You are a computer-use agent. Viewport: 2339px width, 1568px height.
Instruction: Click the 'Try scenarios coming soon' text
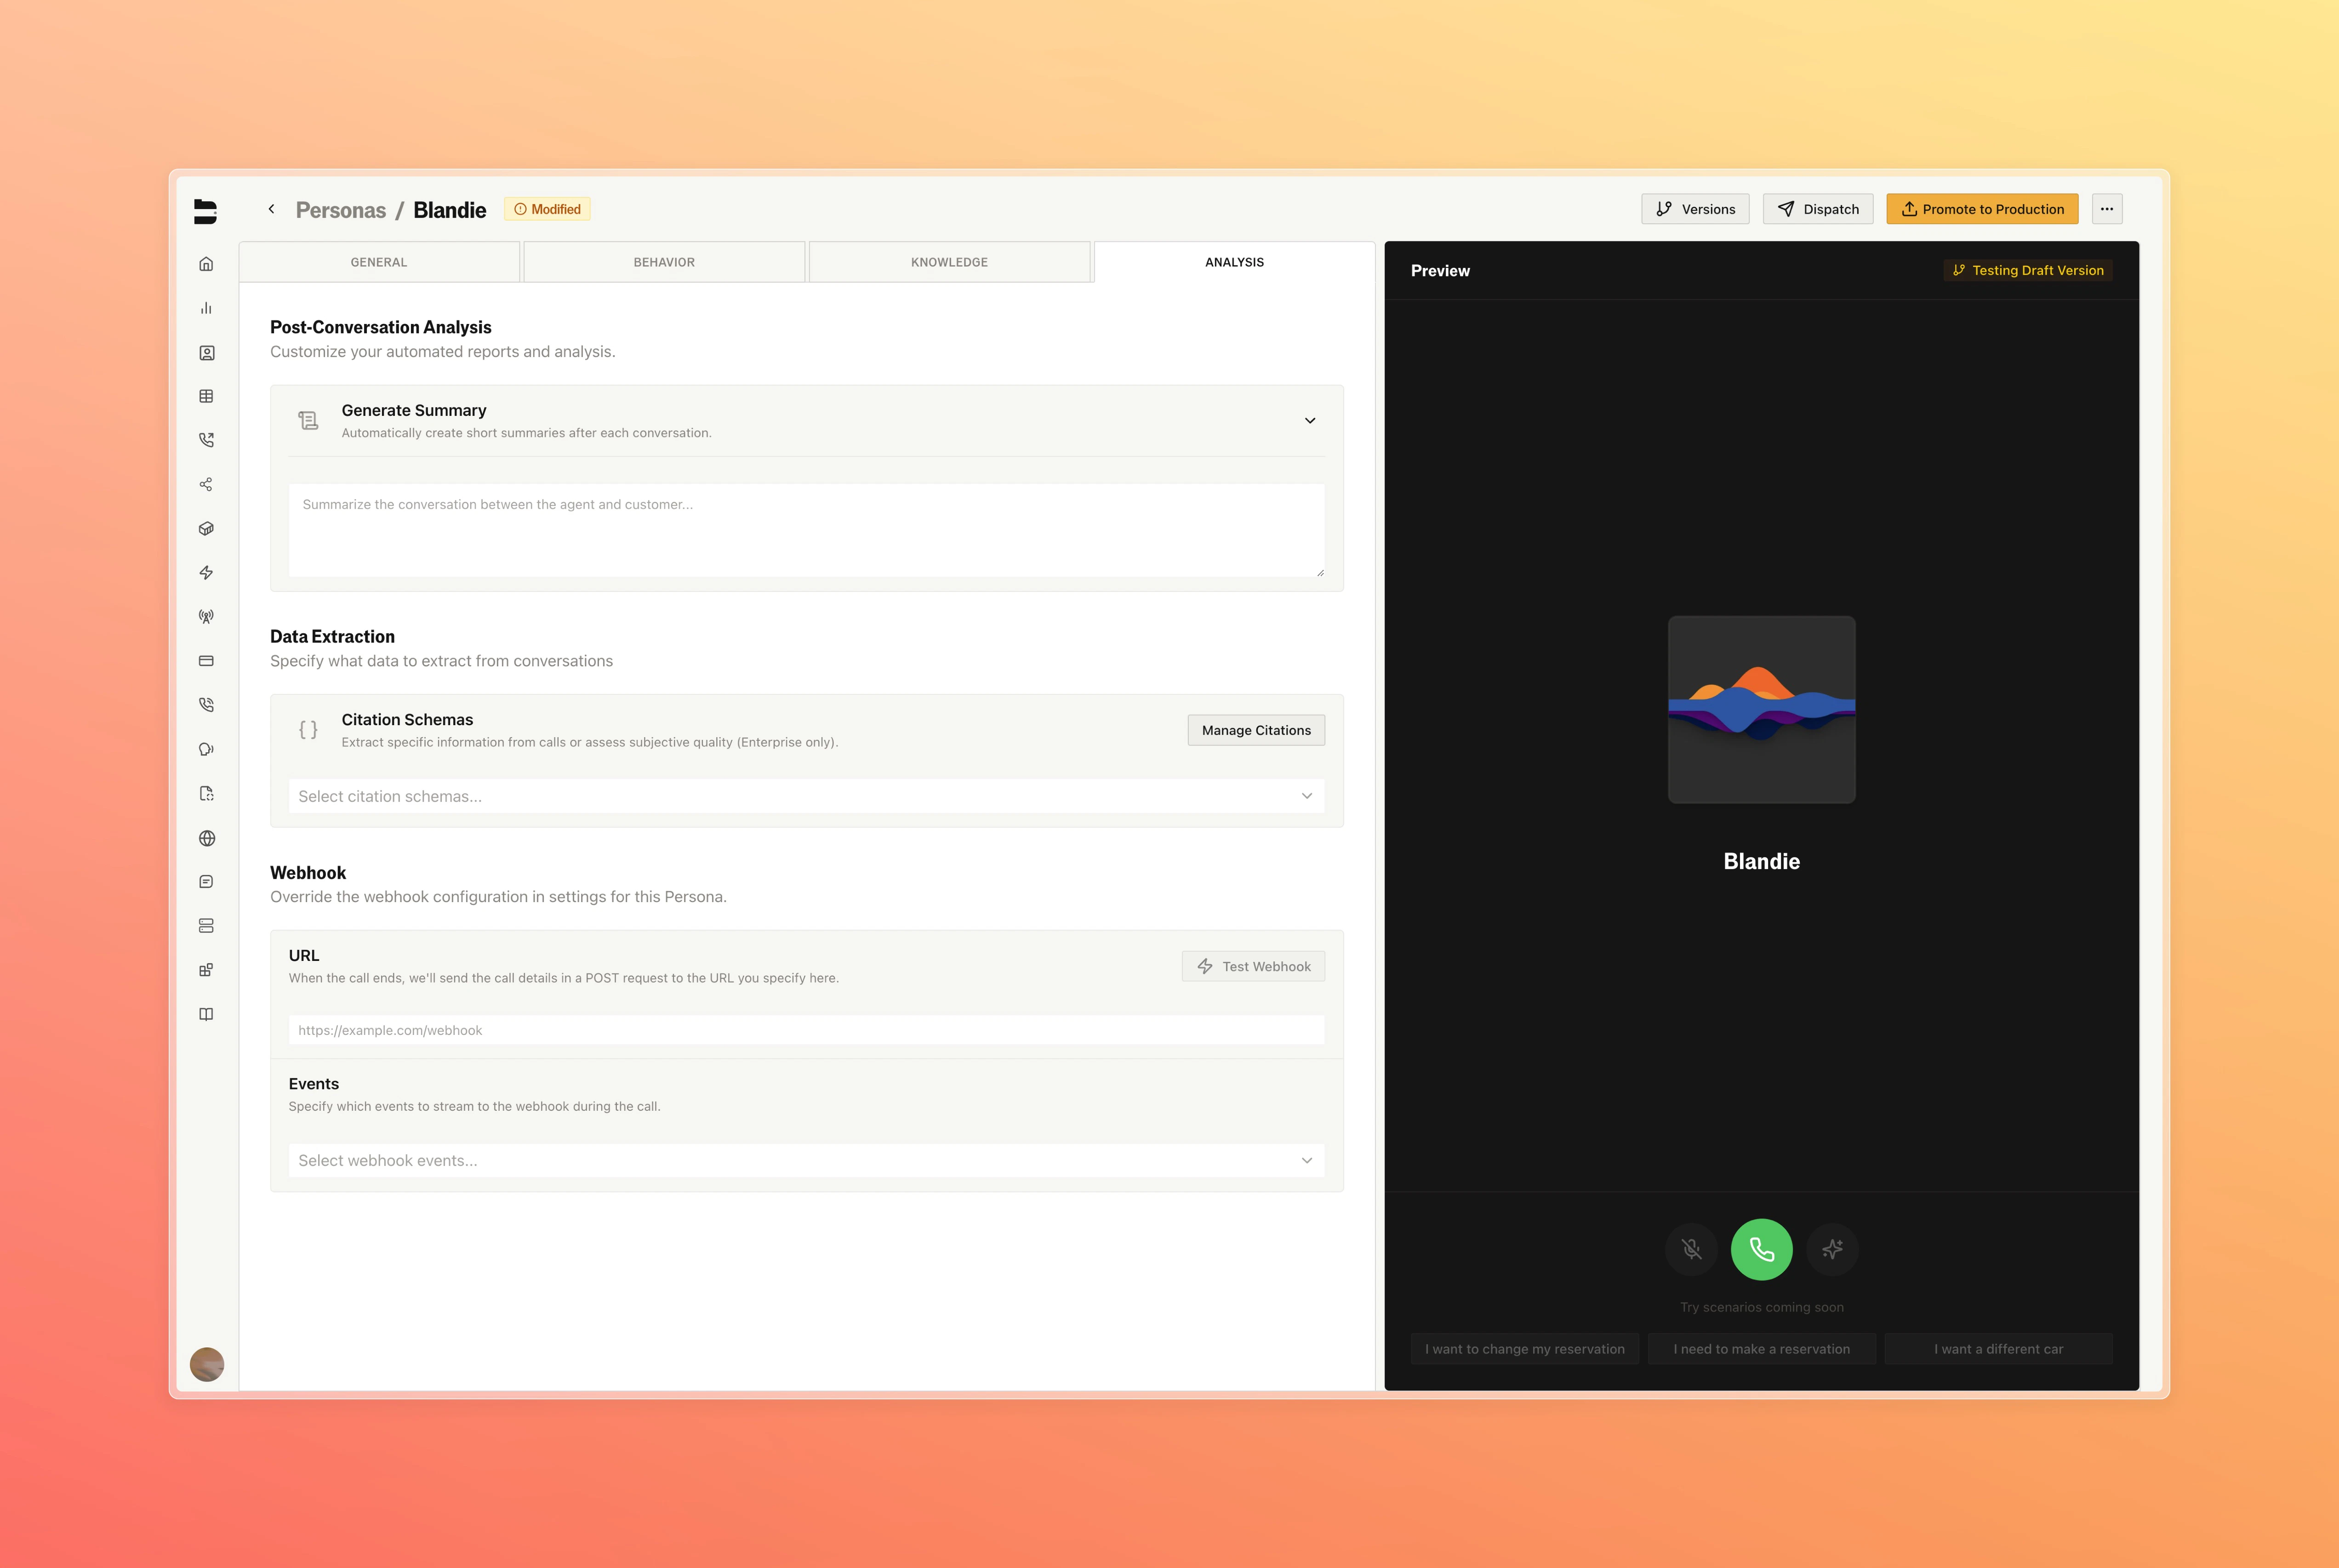[x=1762, y=1307]
